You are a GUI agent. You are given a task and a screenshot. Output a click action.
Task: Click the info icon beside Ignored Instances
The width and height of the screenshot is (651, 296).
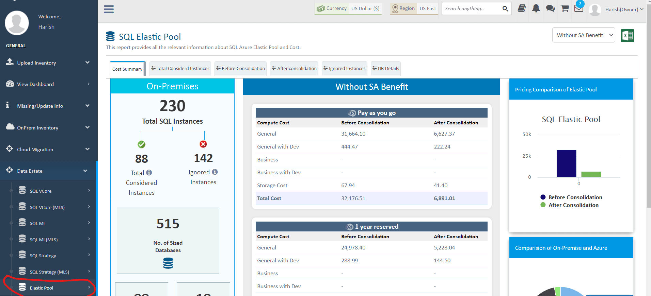215,172
